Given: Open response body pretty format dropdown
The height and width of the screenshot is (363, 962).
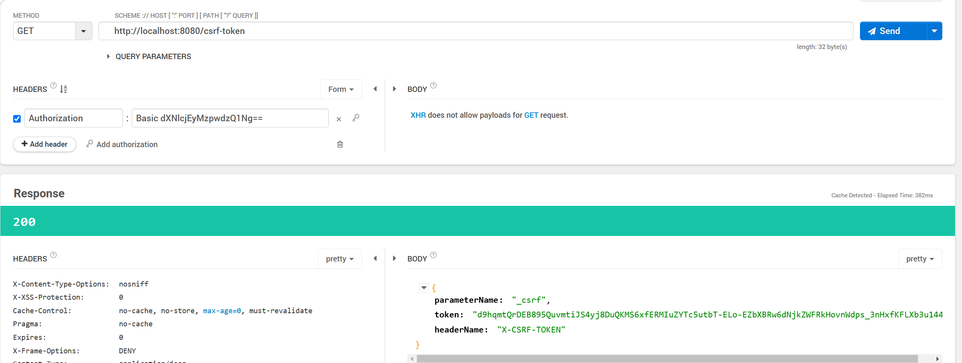Looking at the screenshot, I should click(920, 259).
